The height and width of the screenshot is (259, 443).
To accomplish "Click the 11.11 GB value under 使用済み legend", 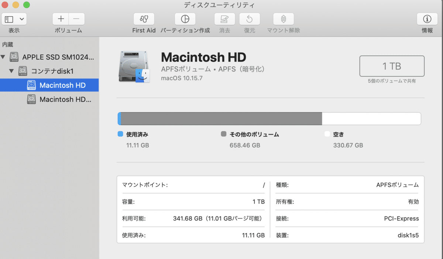I will [138, 145].
